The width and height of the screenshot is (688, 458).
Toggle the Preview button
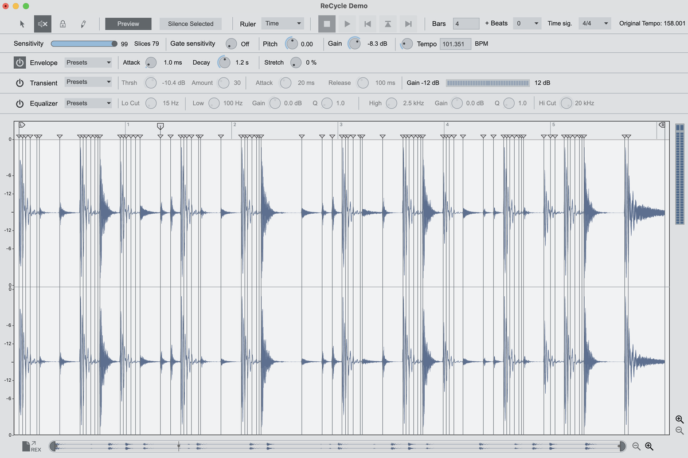(x=128, y=24)
